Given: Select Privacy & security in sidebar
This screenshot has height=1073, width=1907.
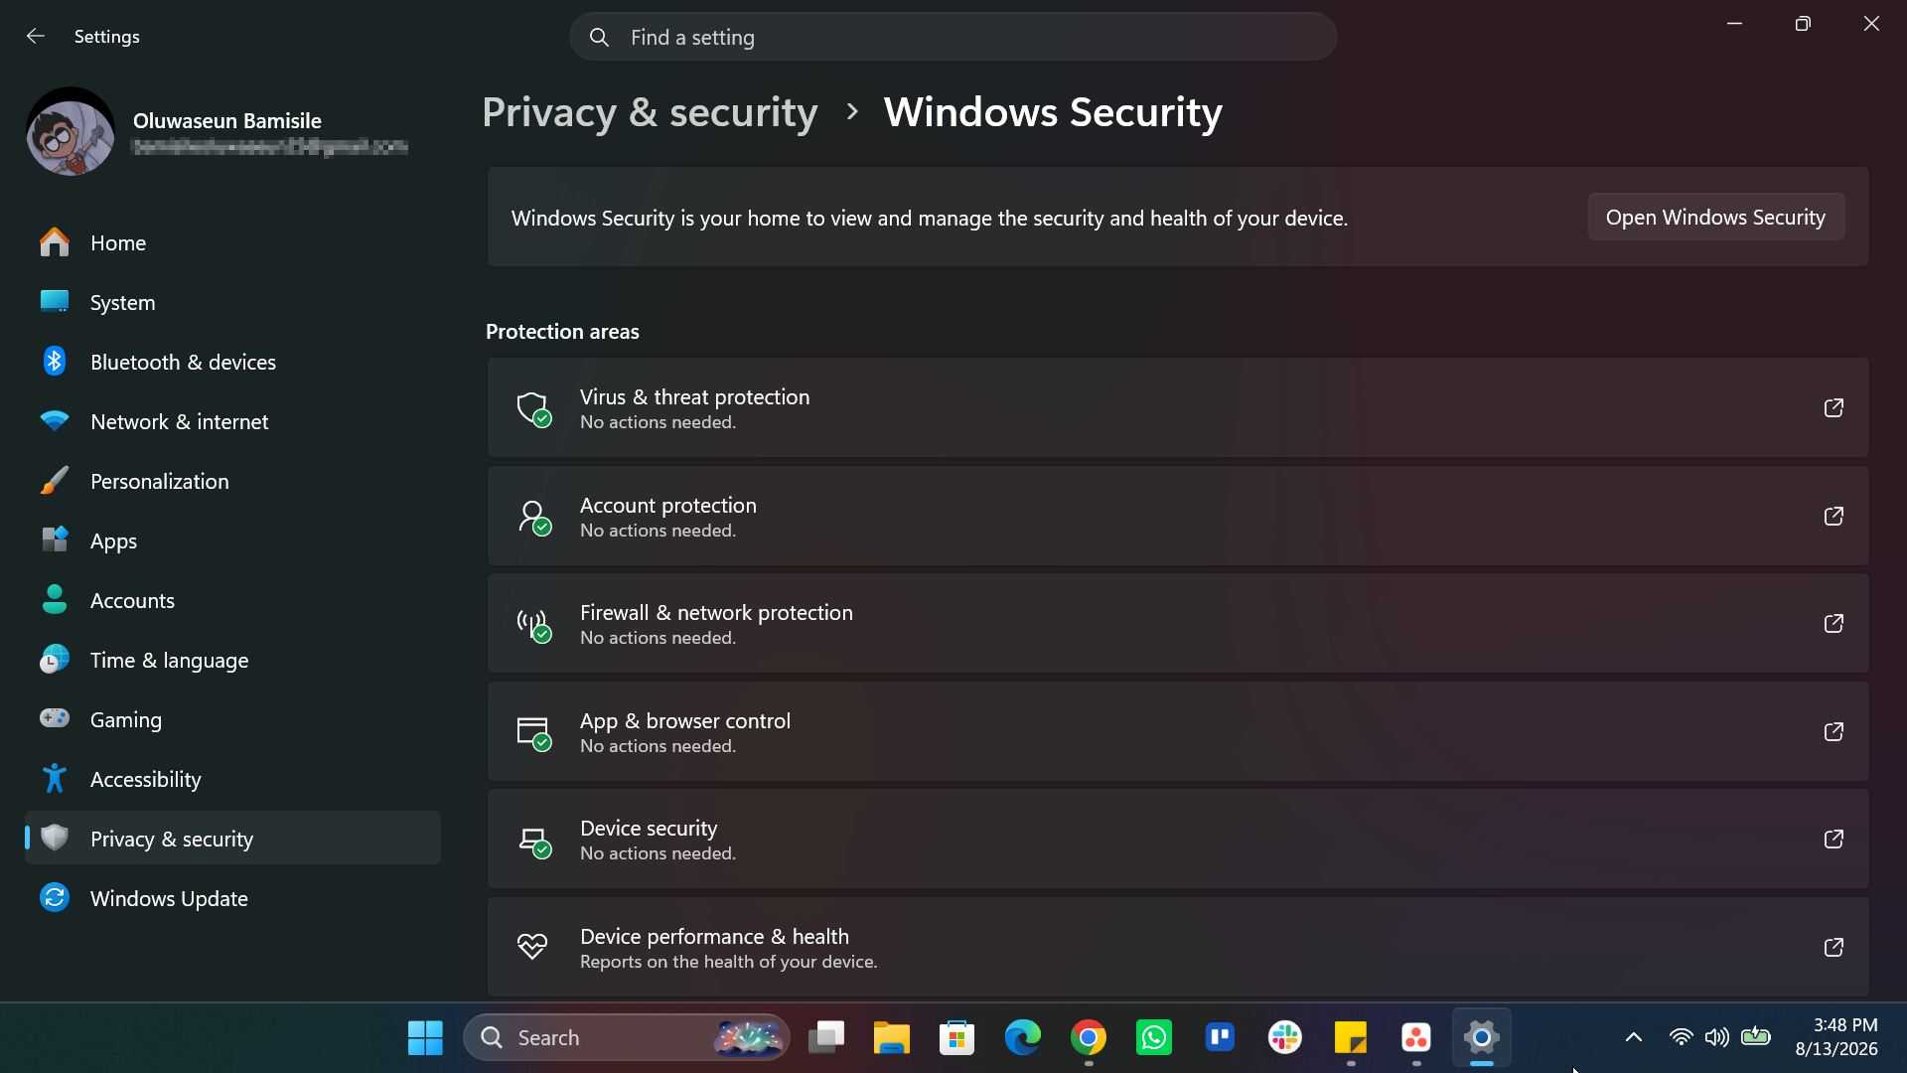Looking at the screenshot, I should [x=232, y=839].
